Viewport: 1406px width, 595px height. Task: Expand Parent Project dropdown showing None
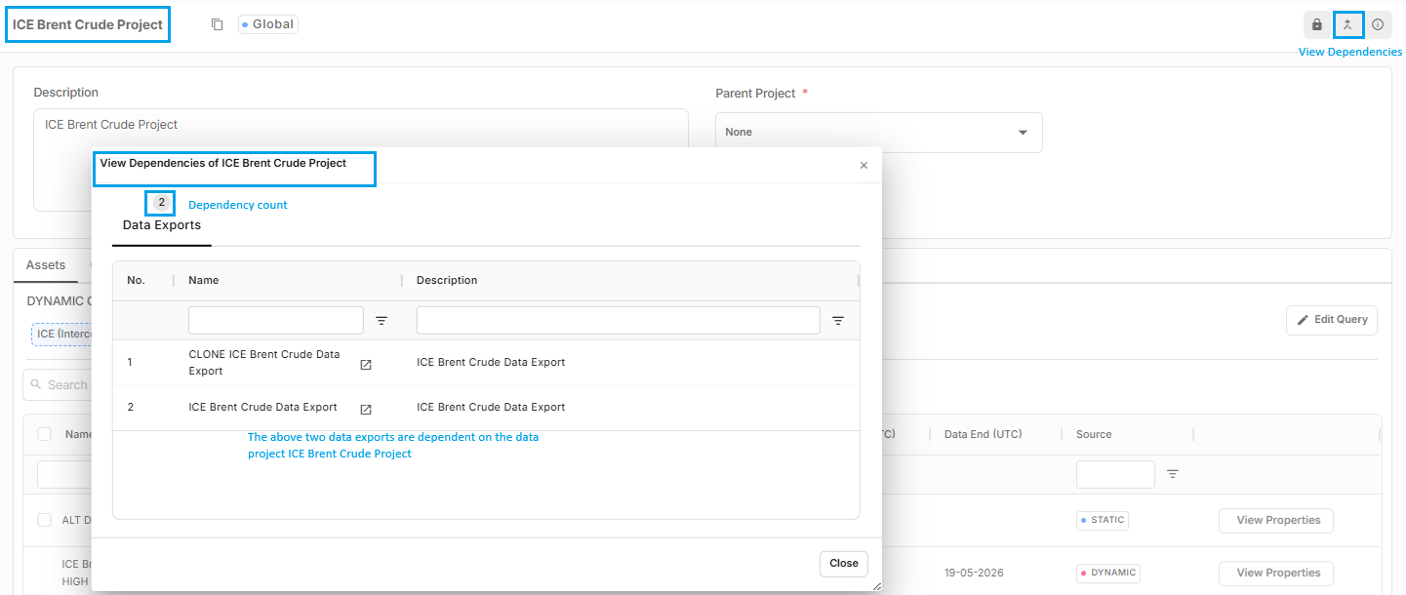point(879,132)
